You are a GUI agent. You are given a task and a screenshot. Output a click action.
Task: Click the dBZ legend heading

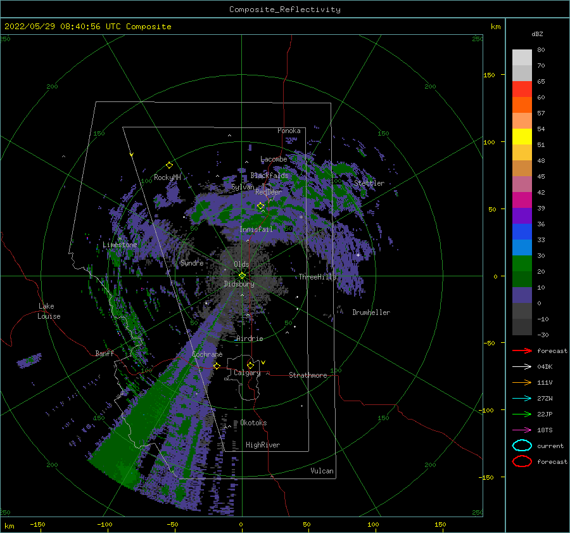[537, 34]
